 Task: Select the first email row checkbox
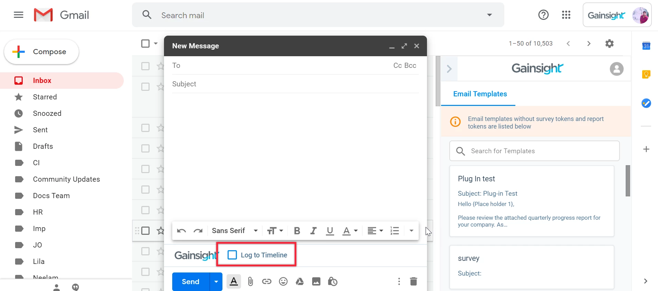point(145,66)
